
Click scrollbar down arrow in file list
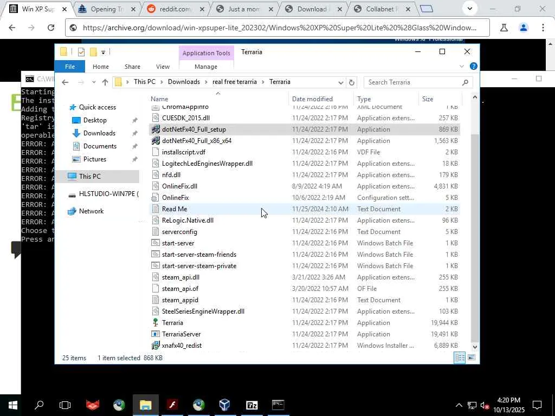point(475,347)
